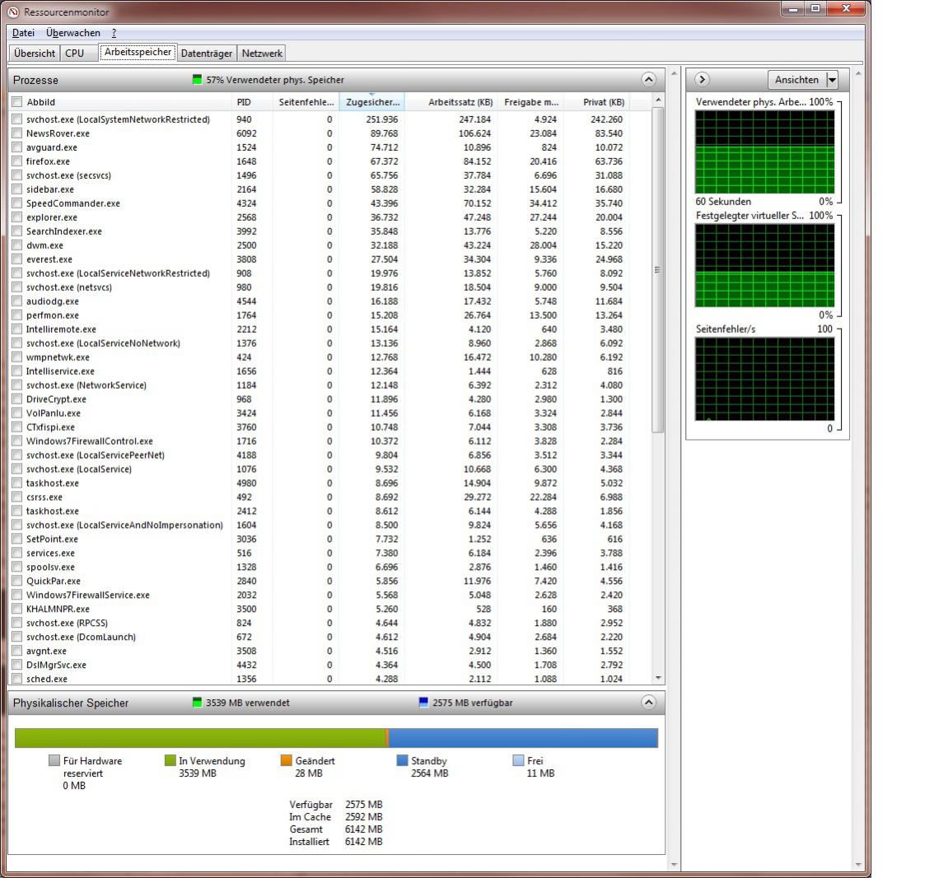Sort by the Seitenfehler column header

coord(306,102)
